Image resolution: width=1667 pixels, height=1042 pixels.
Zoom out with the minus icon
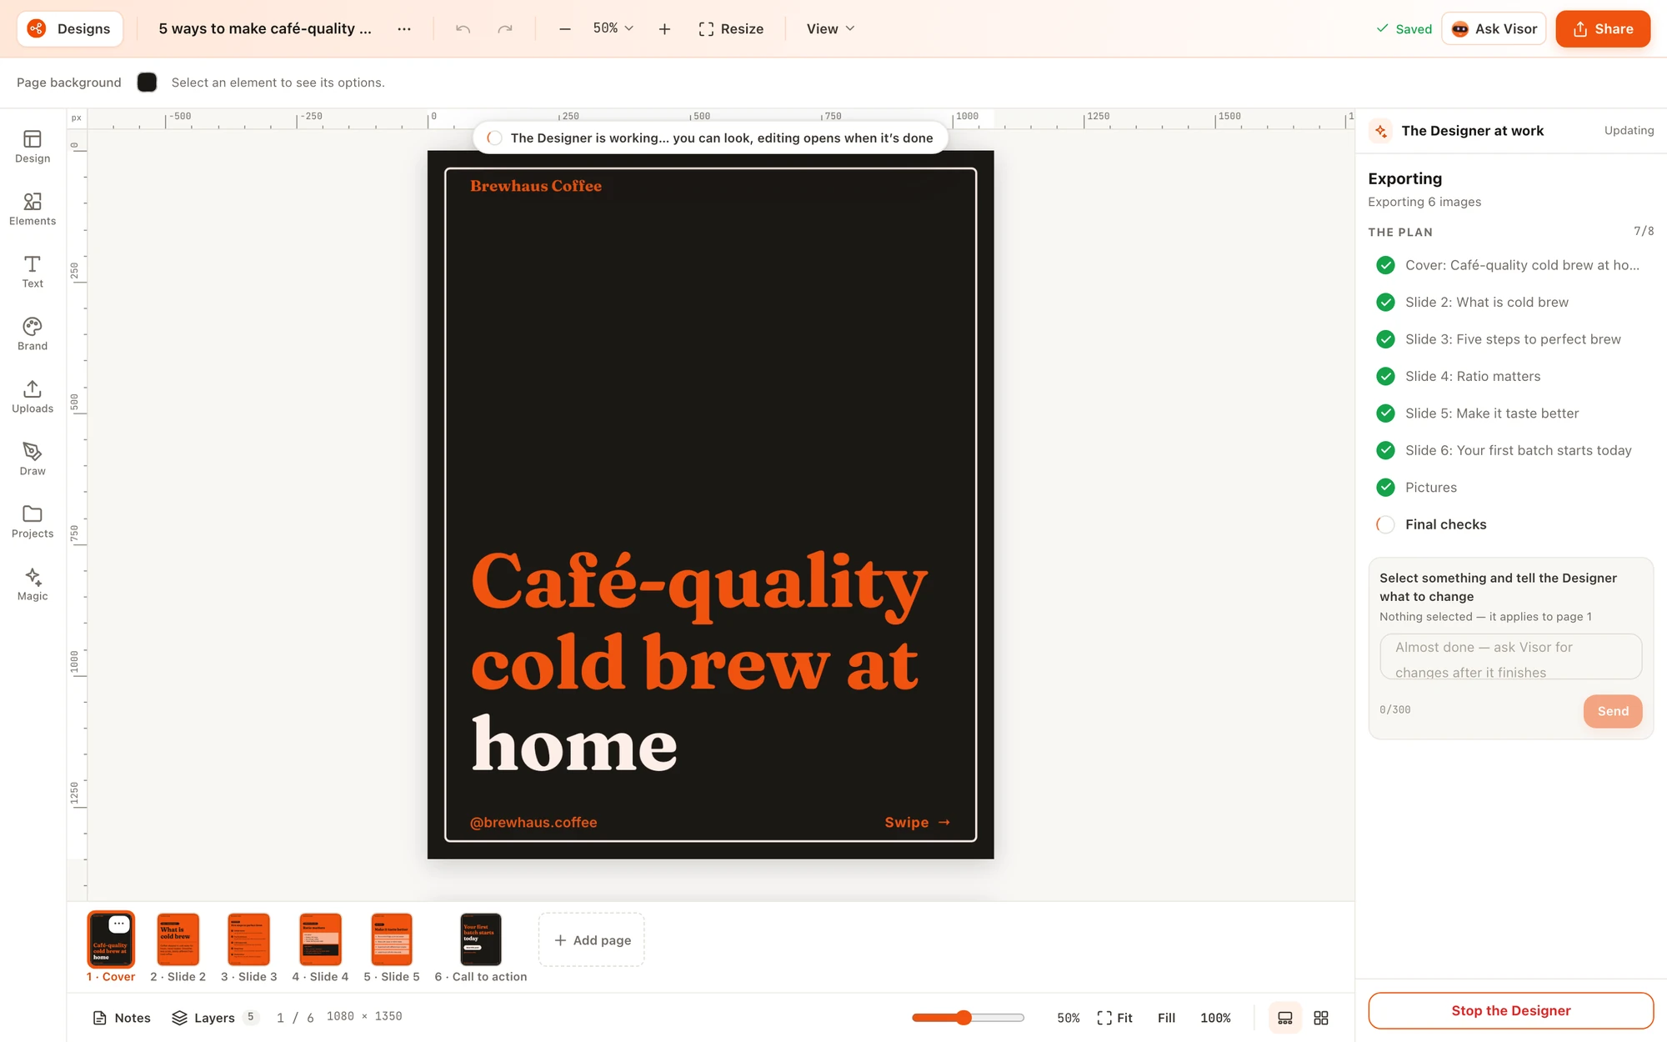565,29
